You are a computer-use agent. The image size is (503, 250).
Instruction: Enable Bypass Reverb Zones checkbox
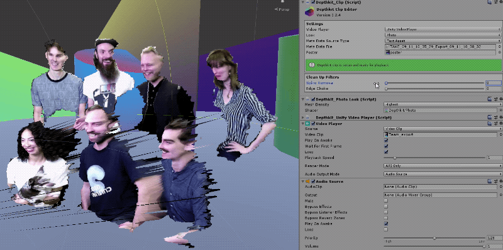tap(386, 218)
